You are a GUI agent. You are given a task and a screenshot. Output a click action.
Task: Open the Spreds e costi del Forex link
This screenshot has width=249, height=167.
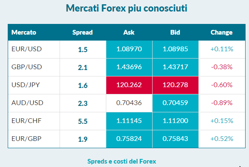[x=122, y=161]
